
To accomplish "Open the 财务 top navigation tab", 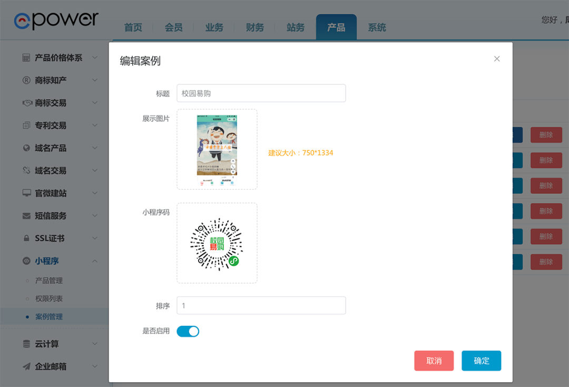I will click(255, 27).
